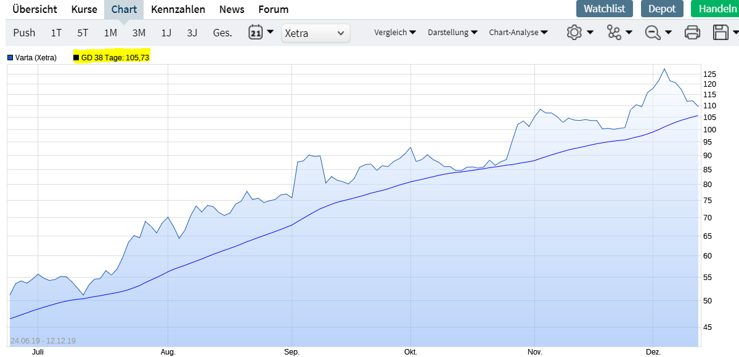Expand the Vergleich dropdown menu
This screenshot has height=357, width=739.
pyautogui.click(x=394, y=33)
